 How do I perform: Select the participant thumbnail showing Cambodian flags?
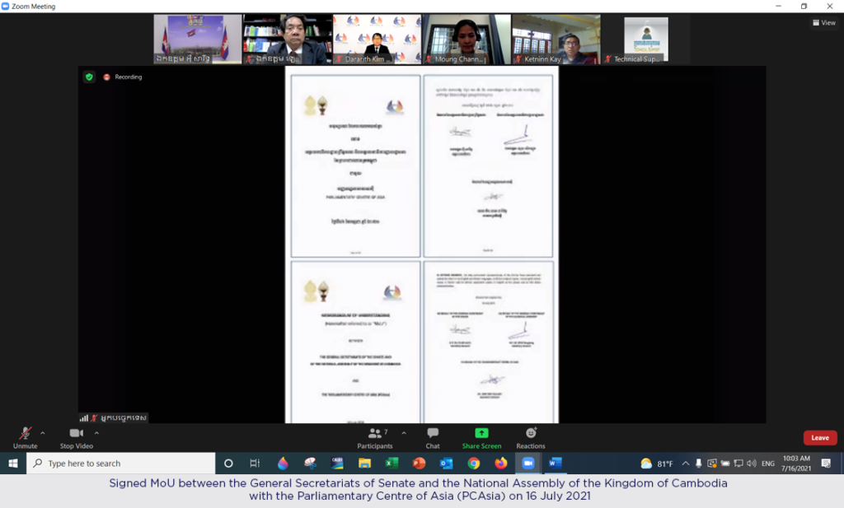198,40
